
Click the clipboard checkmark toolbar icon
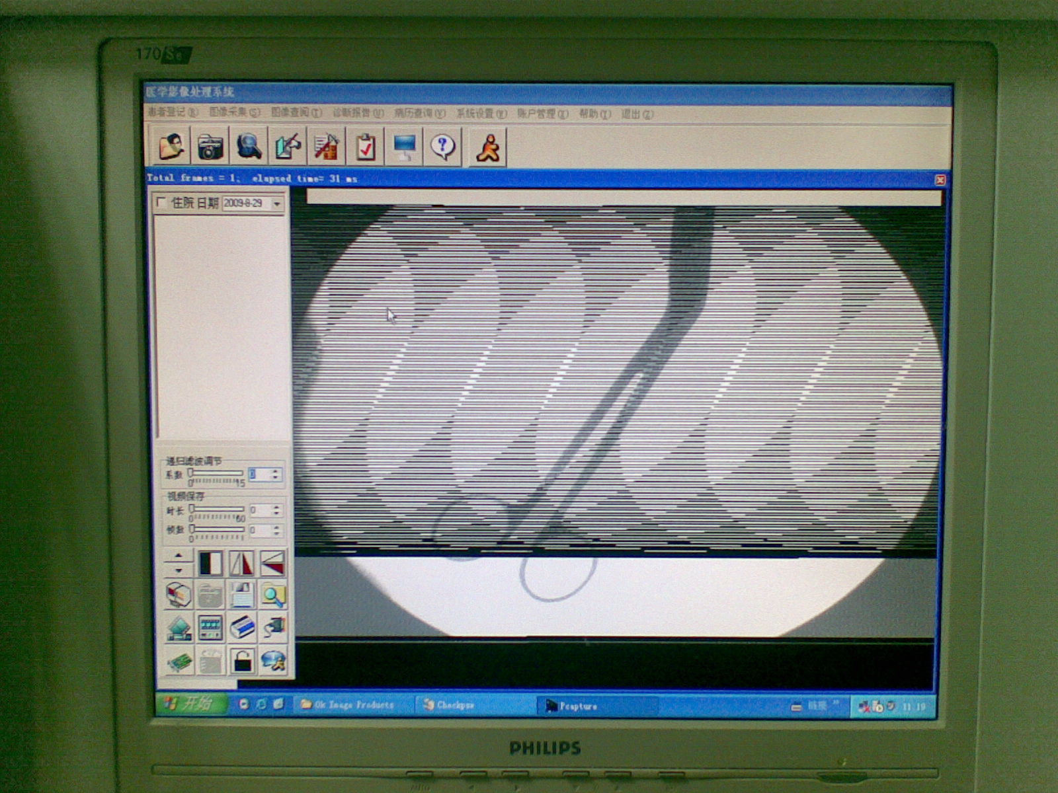click(366, 146)
